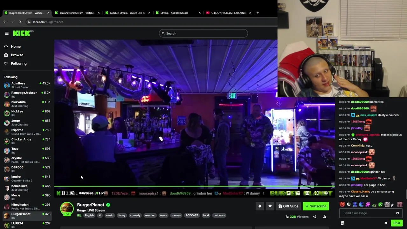Insert the skull emote in quick emotes
407x229 pixels.
pyautogui.click(x=348, y=205)
